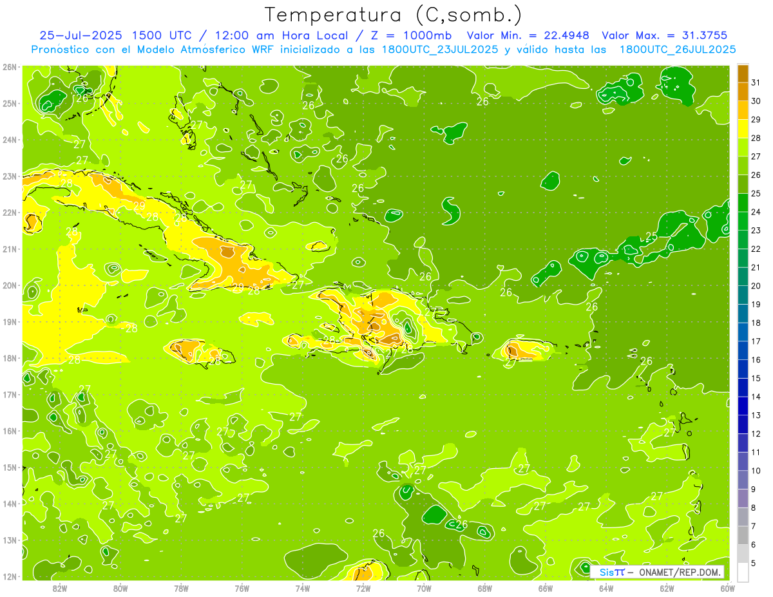Click the "20N" latitude axis label
Viewport: 773px width, 597px height.
(10, 285)
